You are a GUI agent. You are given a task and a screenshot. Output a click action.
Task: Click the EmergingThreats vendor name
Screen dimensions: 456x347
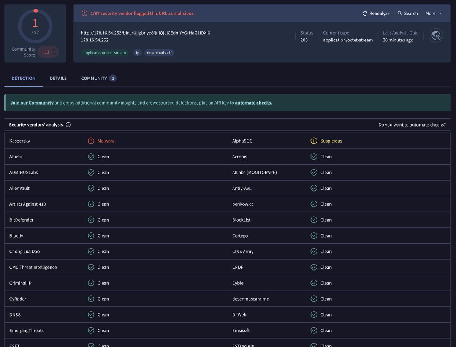[x=27, y=330]
